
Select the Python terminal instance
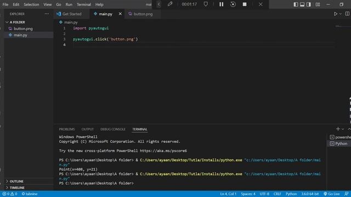point(339,143)
